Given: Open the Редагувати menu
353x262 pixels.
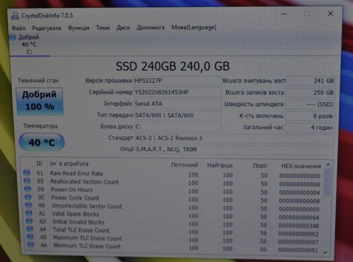Looking at the screenshot, I should pos(46,28).
